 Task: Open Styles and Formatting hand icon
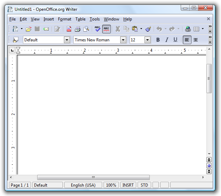(x=16, y=40)
